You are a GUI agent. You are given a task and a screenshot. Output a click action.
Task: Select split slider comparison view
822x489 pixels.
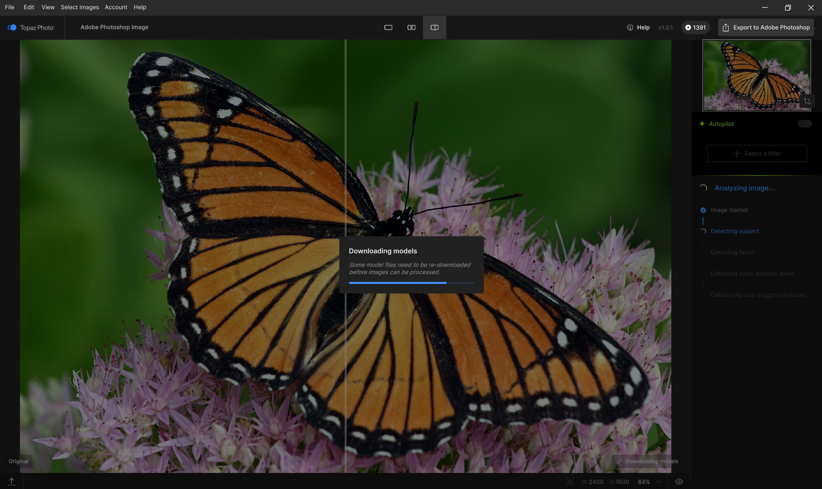pos(434,27)
